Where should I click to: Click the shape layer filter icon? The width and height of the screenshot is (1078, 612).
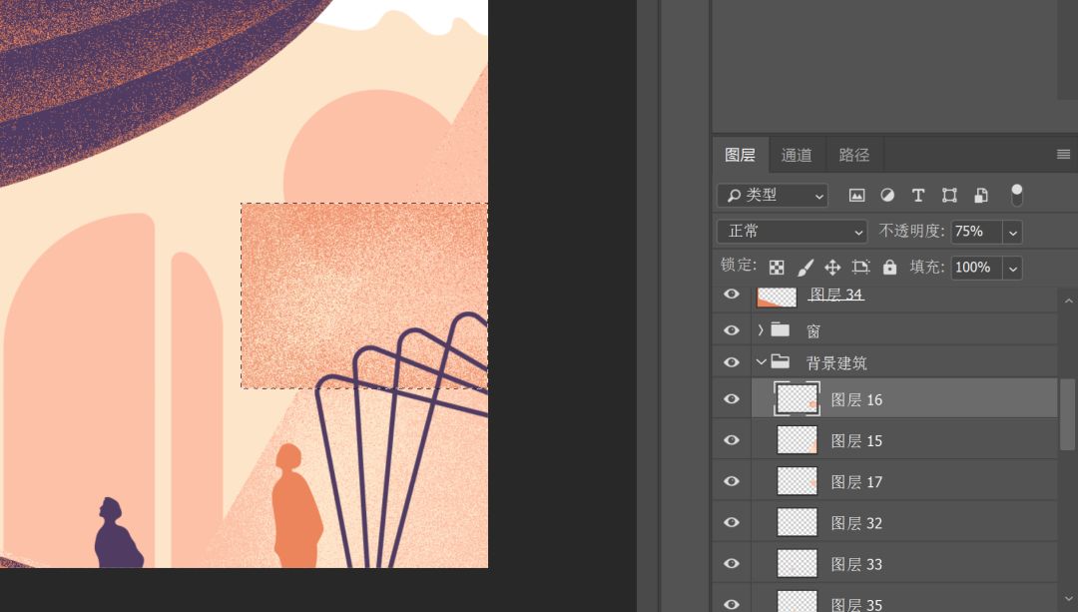pyautogui.click(x=949, y=196)
